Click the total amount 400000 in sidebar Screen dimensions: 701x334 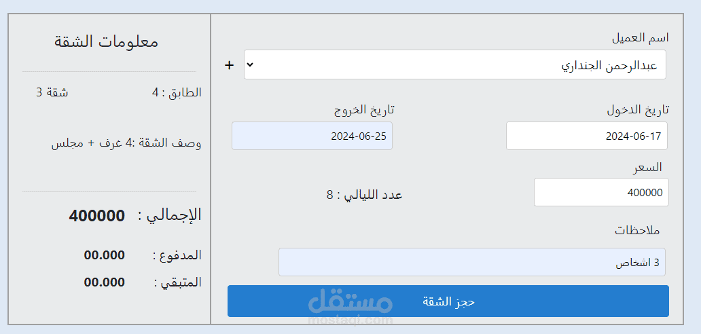[x=96, y=216]
